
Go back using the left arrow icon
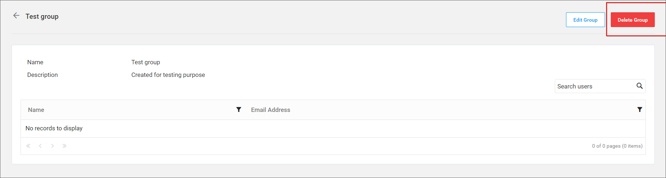coord(16,16)
